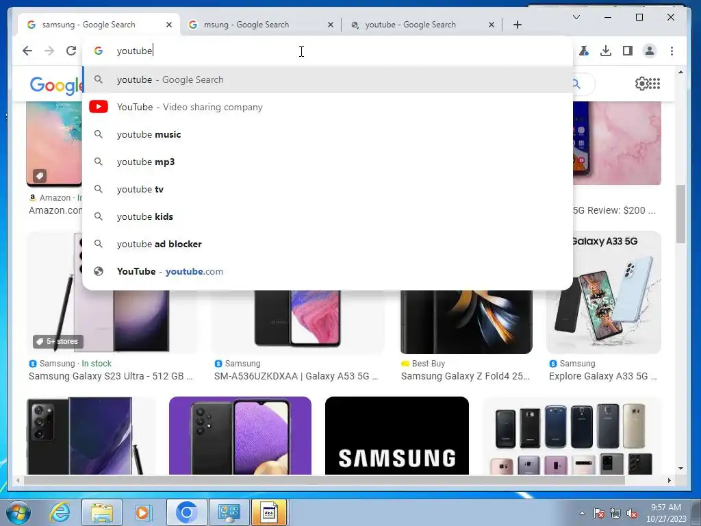Choose youtube mp3 suggestion

[328, 162]
